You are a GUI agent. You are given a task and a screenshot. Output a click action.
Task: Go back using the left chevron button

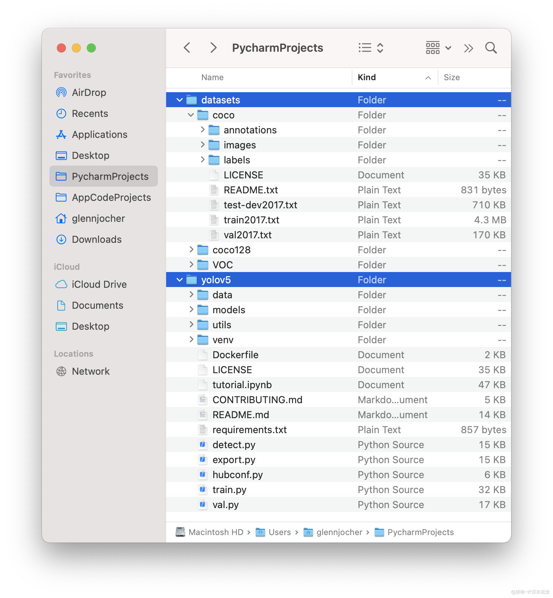pyautogui.click(x=187, y=48)
